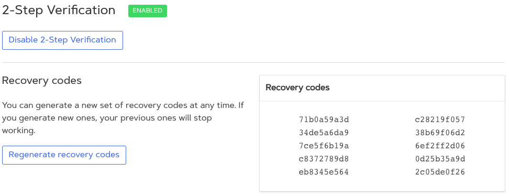The width and height of the screenshot is (510, 196).
Task: Click the text 'your previous ones will stop'
Action: point(156,118)
